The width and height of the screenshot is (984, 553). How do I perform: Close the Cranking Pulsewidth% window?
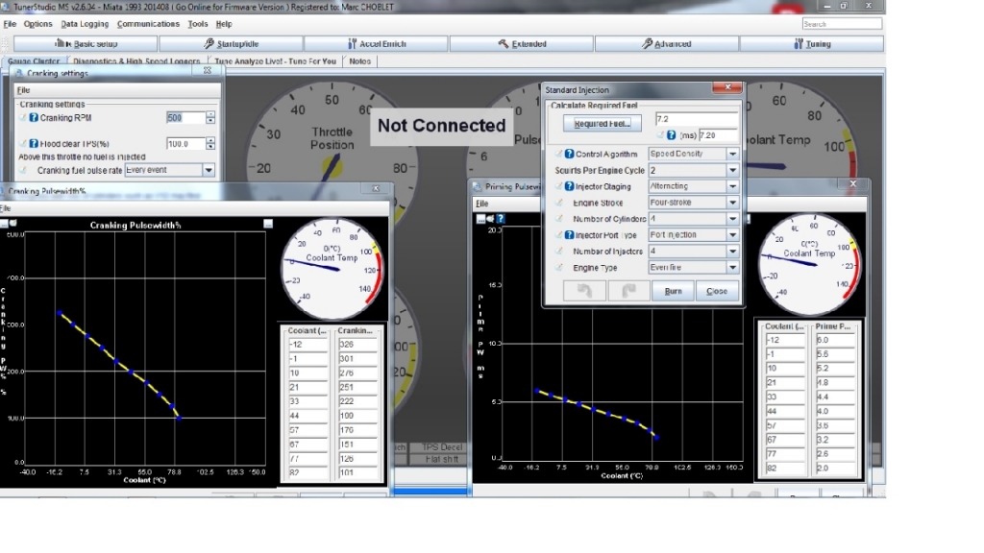pos(376,188)
